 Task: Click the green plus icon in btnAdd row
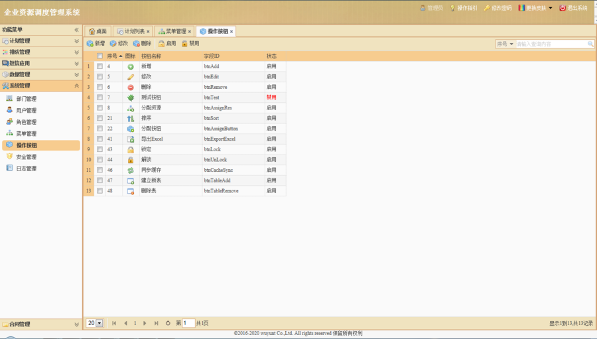coord(131,66)
